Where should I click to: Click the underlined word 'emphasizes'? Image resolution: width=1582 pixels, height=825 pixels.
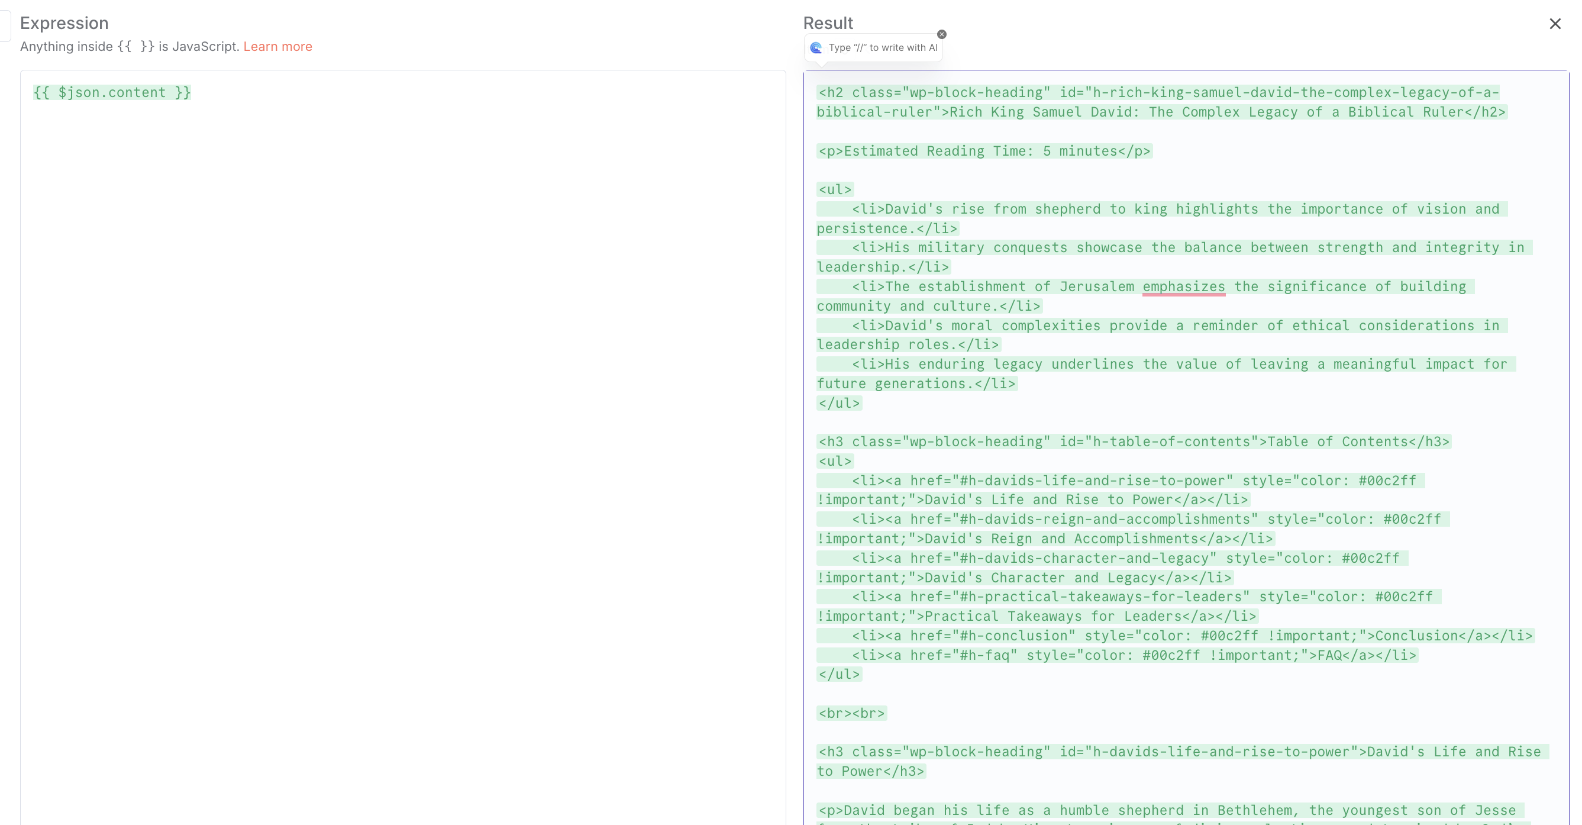click(1183, 287)
